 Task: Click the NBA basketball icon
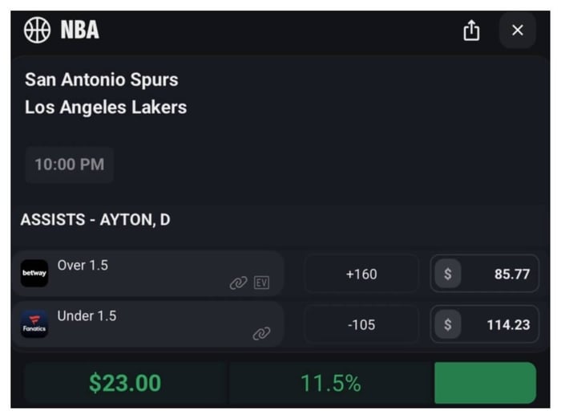click(37, 31)
